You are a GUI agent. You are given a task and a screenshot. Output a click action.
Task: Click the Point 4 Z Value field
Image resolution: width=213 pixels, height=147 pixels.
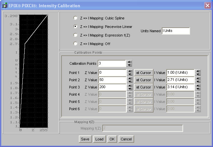112,94
